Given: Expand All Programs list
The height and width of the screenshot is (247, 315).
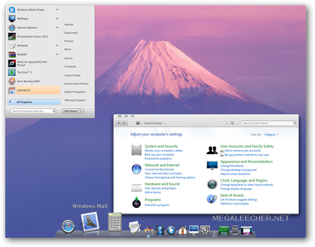Looking at the screenshot, I should [x=34, y=102].
